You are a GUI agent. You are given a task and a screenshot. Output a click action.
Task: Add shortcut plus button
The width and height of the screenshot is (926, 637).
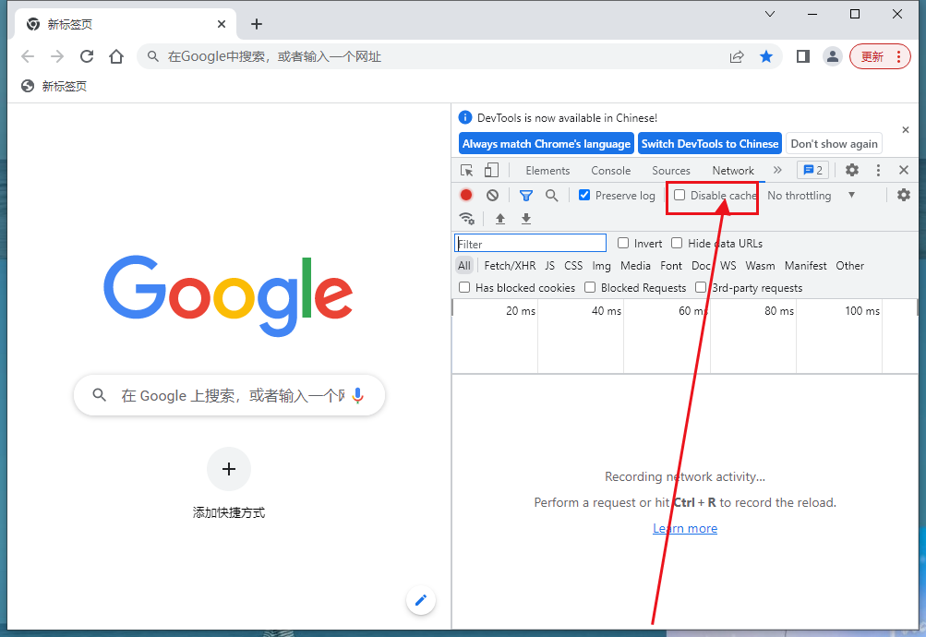pyautogui.click(x=229, y=469)
